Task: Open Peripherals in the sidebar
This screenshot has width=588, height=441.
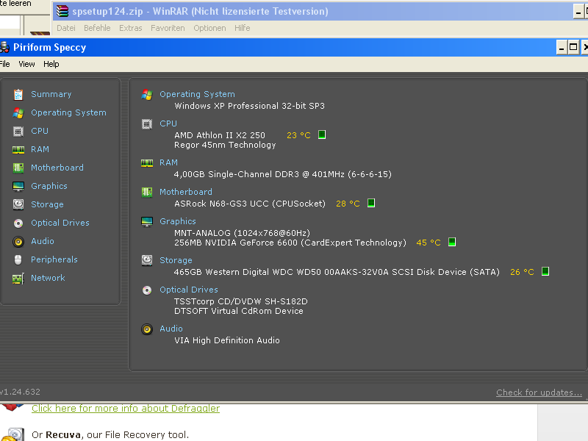Action: click(54, 259)
